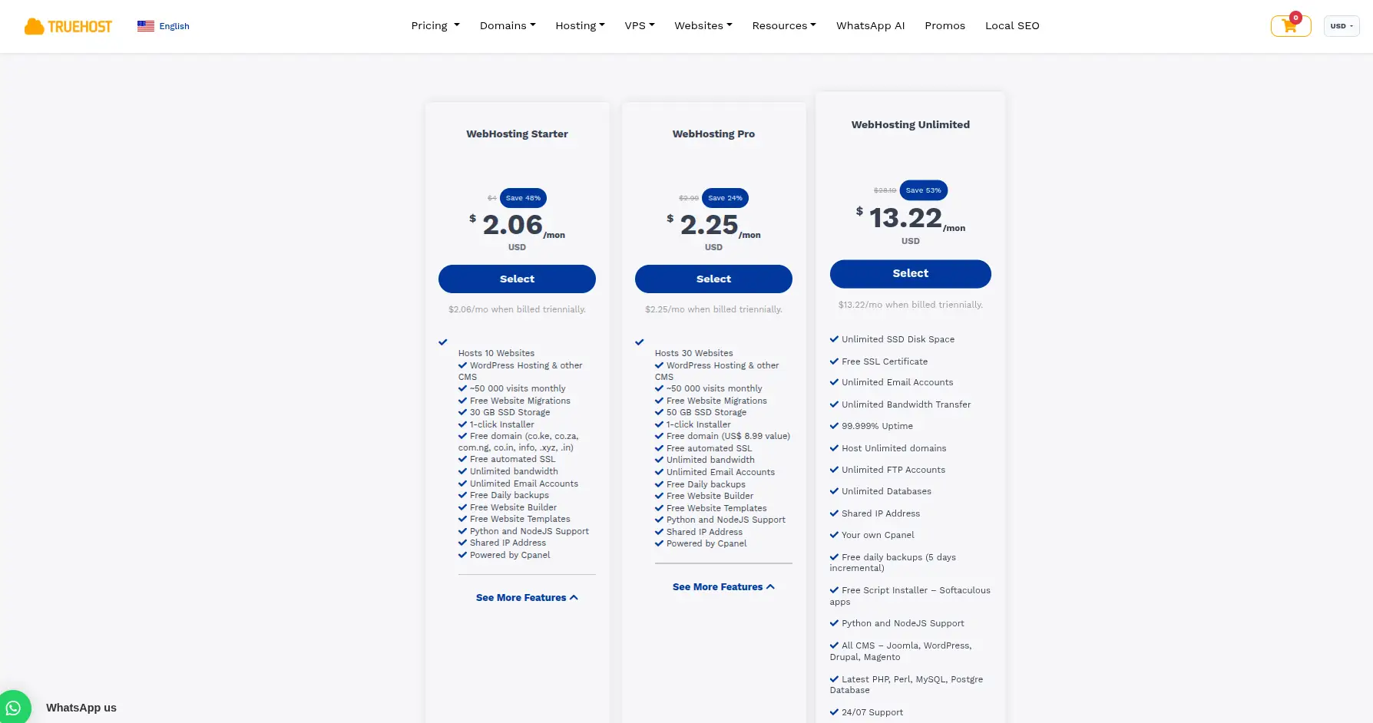
Task: Click "Free domain (US$ 8.99 value)" text
Action: coord(728,436)
